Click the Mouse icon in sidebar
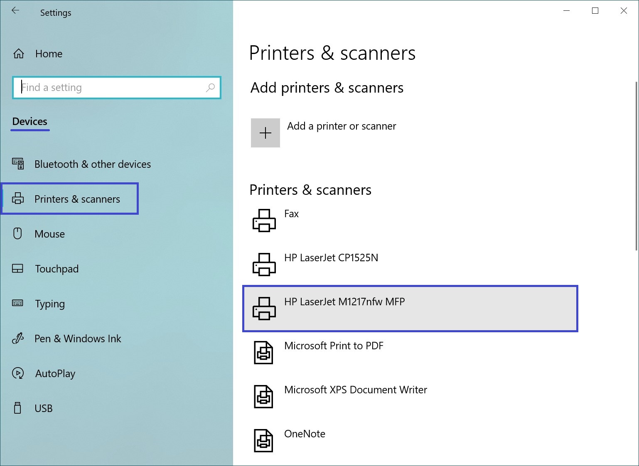The height and width of the screenshot is (466, 639). click(17, 233)
